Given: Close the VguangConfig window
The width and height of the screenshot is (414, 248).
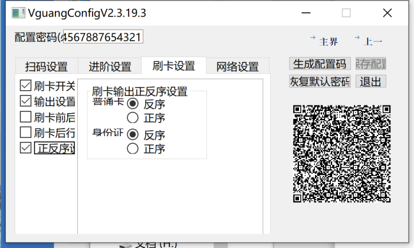Looking at the screenshot, I should point(387,13).
